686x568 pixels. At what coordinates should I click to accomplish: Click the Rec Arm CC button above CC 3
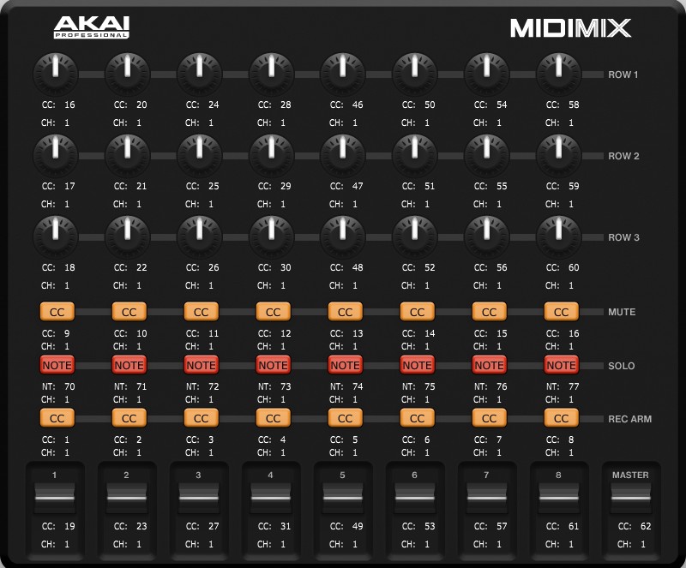[x=202, y=418]
